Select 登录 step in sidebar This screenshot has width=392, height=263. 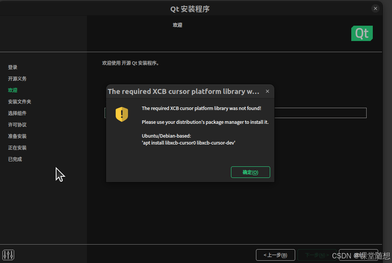13,67
